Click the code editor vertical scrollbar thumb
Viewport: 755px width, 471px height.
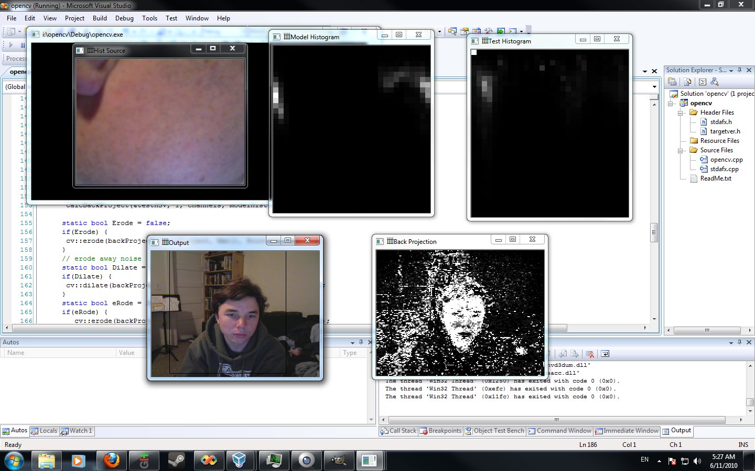pos(654,232)
